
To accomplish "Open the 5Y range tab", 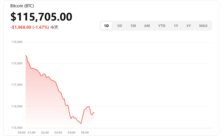I will (x=189, y=26).
